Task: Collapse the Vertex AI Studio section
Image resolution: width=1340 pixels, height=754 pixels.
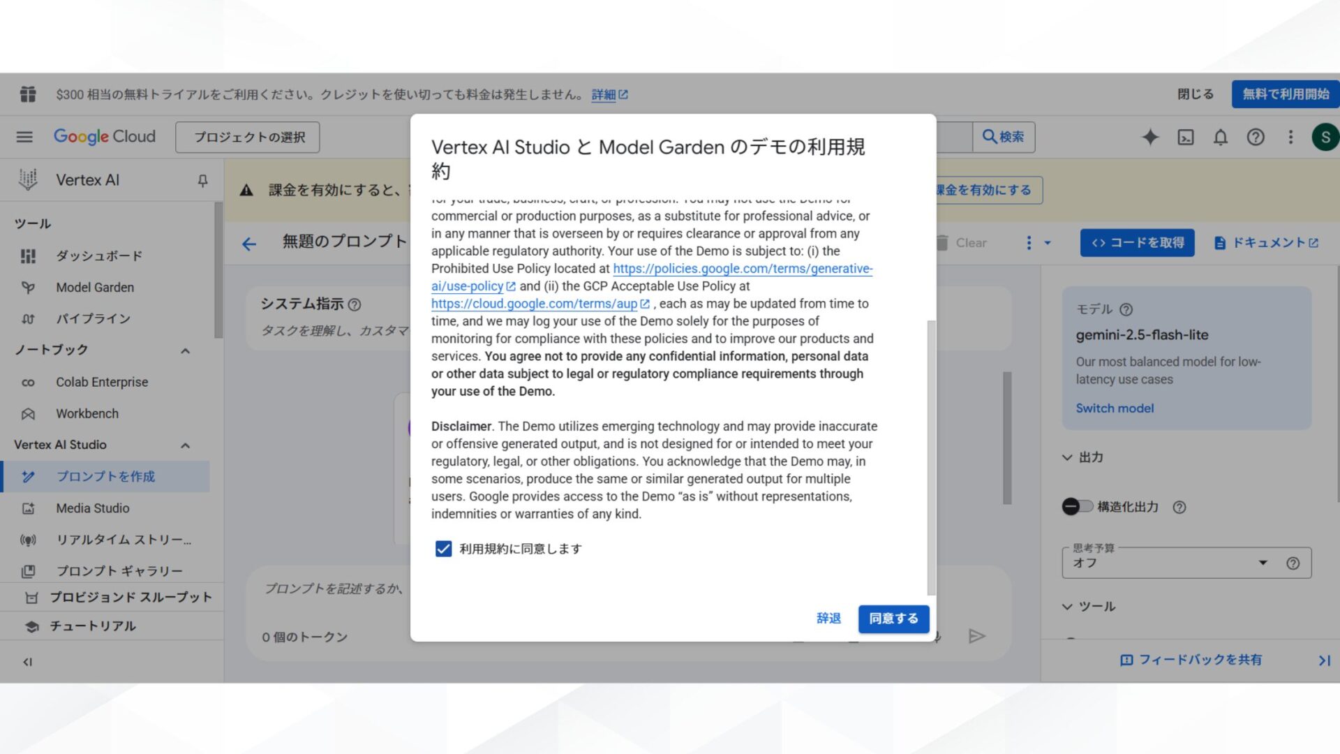Action: tap(186, 445)
